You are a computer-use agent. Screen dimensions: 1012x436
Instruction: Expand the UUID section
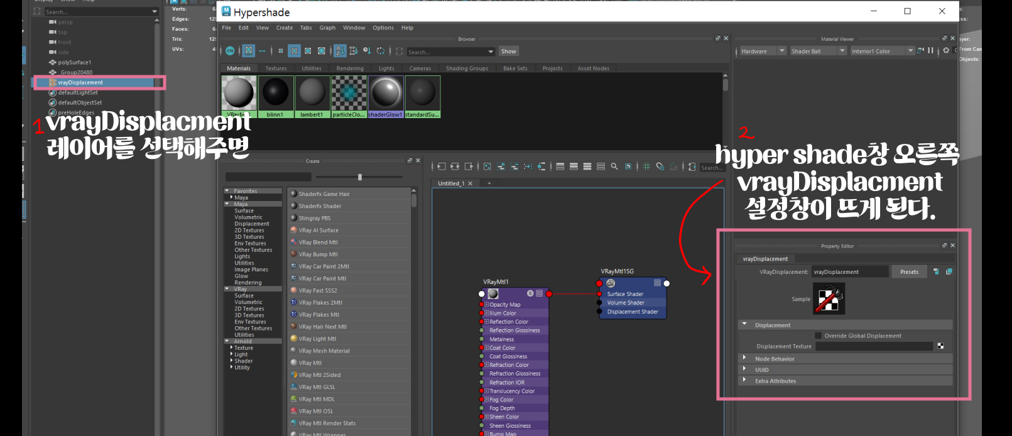click(744, 369)
